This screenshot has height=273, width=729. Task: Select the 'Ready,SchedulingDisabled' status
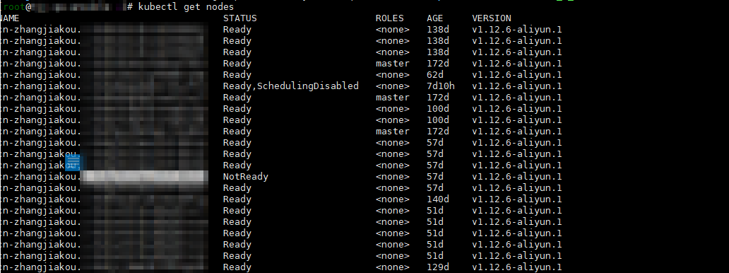coord(290,86)
